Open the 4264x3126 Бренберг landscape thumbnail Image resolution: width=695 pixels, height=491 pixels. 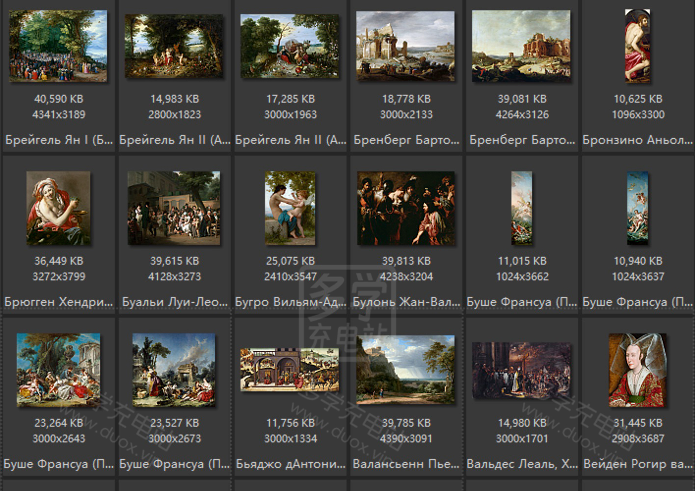[x=521, y=46]
